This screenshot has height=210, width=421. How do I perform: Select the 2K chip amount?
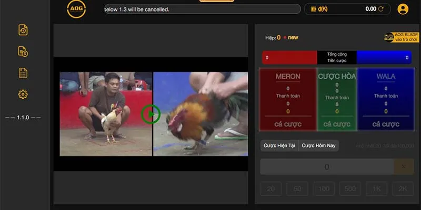click(x=403, y=188)
